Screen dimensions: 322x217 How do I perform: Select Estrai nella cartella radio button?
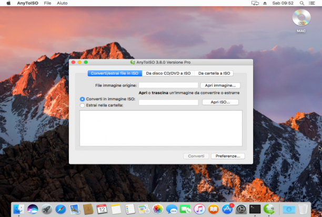[x=82, y=105]
